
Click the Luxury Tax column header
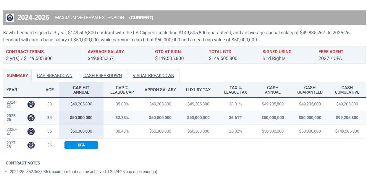198,90
